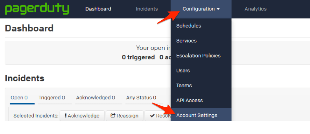Collapse the Configuration dropdown menu

pyautogui.click(x=201, y=9)
